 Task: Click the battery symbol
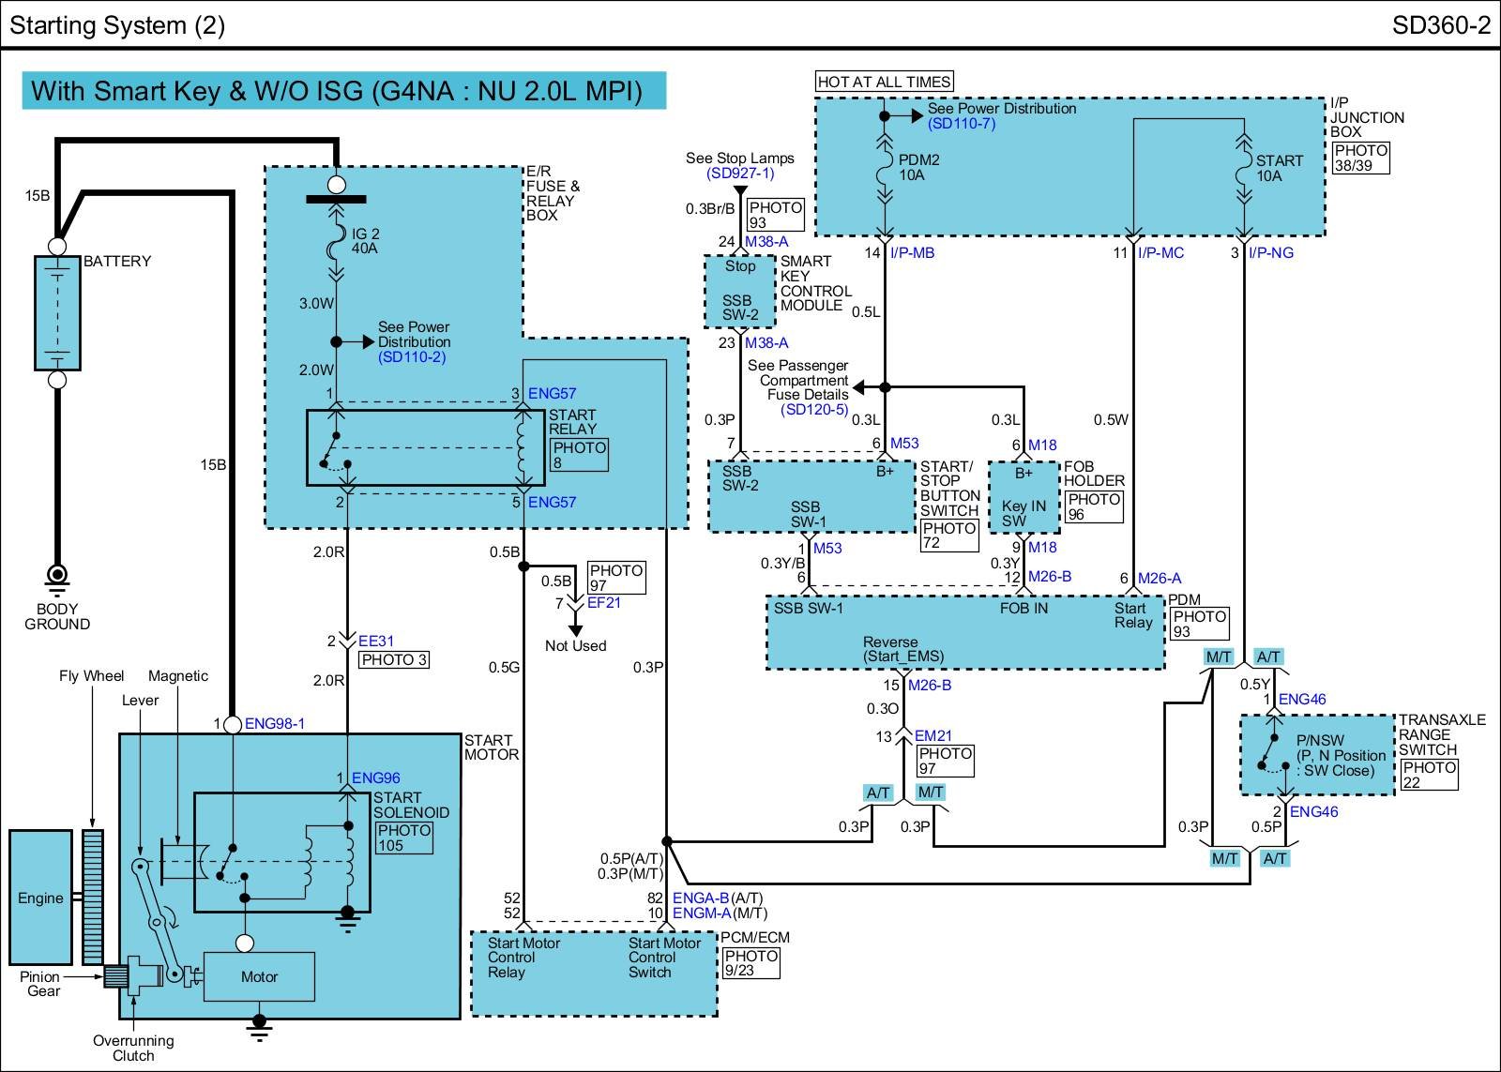(x=57, y=312)
